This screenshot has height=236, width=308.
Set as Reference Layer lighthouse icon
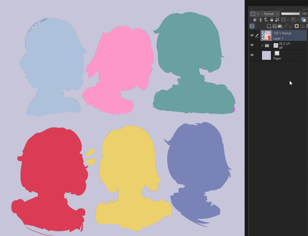261,20
